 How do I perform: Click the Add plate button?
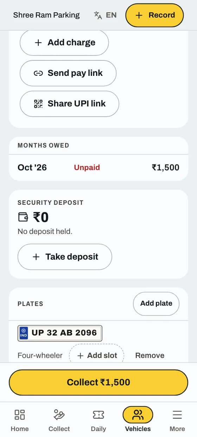tap(156, 303)
